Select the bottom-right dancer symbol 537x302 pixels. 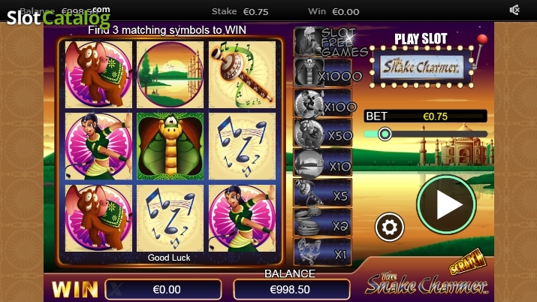pos(242,218)
